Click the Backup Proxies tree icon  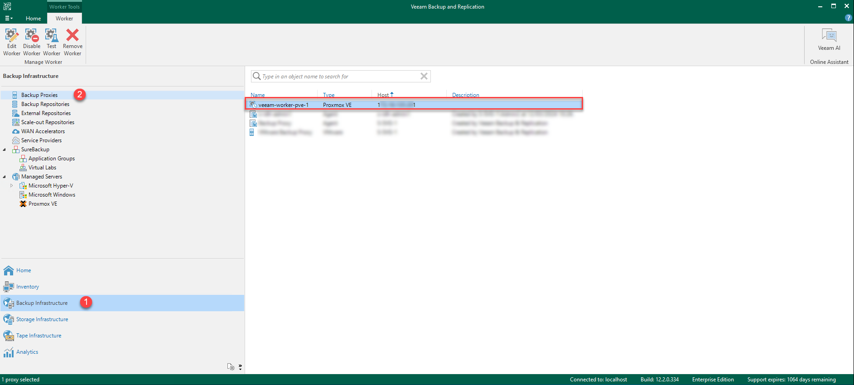tap(15, 95)
